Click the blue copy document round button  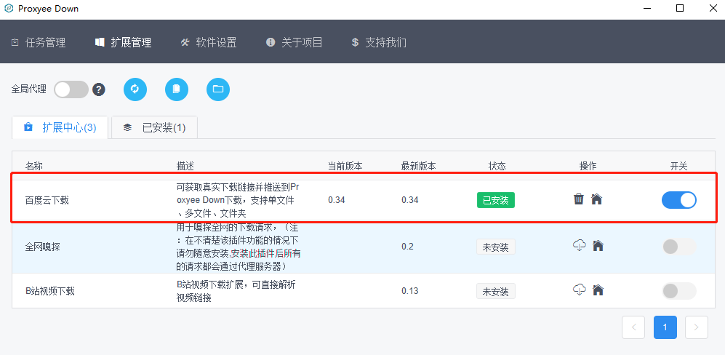click(x=177, y=89)
